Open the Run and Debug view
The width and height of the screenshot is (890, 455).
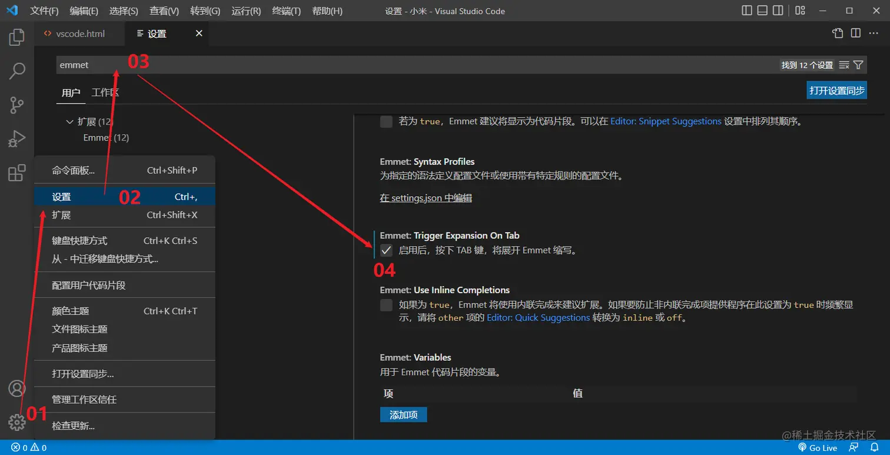coord(17,139)
